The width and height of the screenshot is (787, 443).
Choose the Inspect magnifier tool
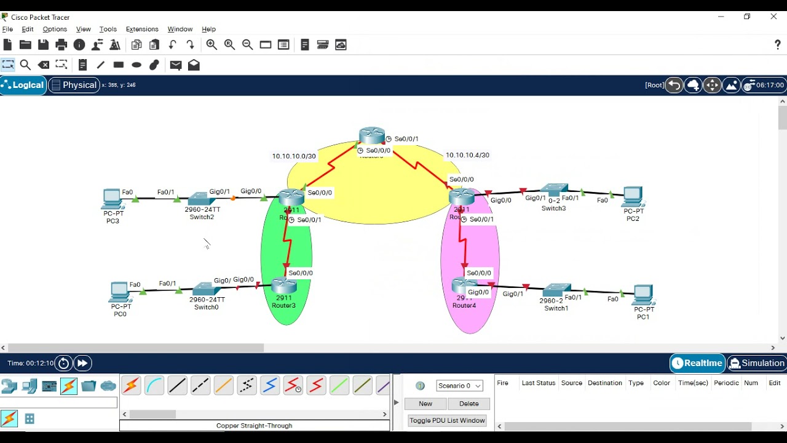(x=25, y=65)
